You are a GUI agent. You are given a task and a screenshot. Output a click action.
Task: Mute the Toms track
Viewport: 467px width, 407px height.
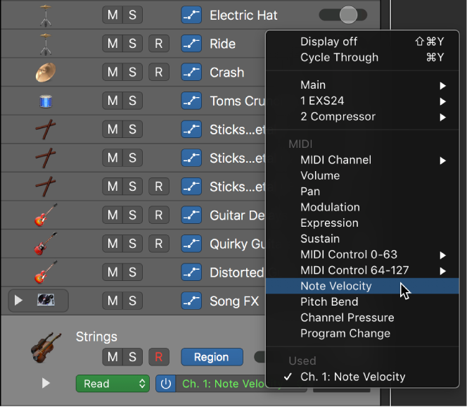[x=113, y=101]
